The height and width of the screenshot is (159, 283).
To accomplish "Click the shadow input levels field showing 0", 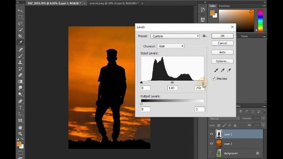I will pyautogui.click(x=145, y=88).
